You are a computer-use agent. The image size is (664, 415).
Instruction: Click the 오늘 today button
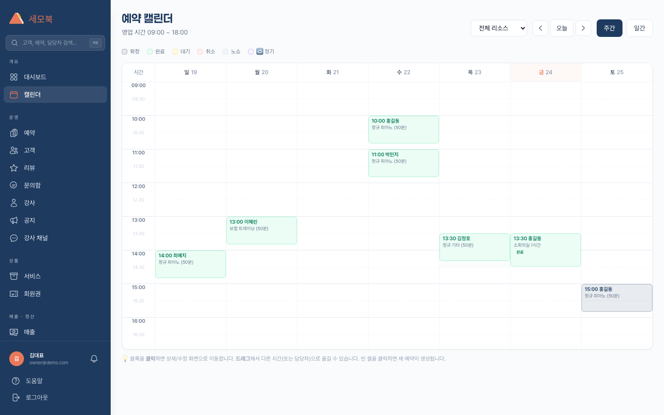562,28
